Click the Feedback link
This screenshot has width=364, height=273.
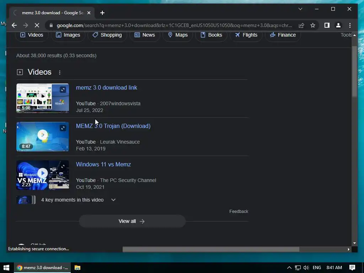pyautogui.click(x=239, y=212)
